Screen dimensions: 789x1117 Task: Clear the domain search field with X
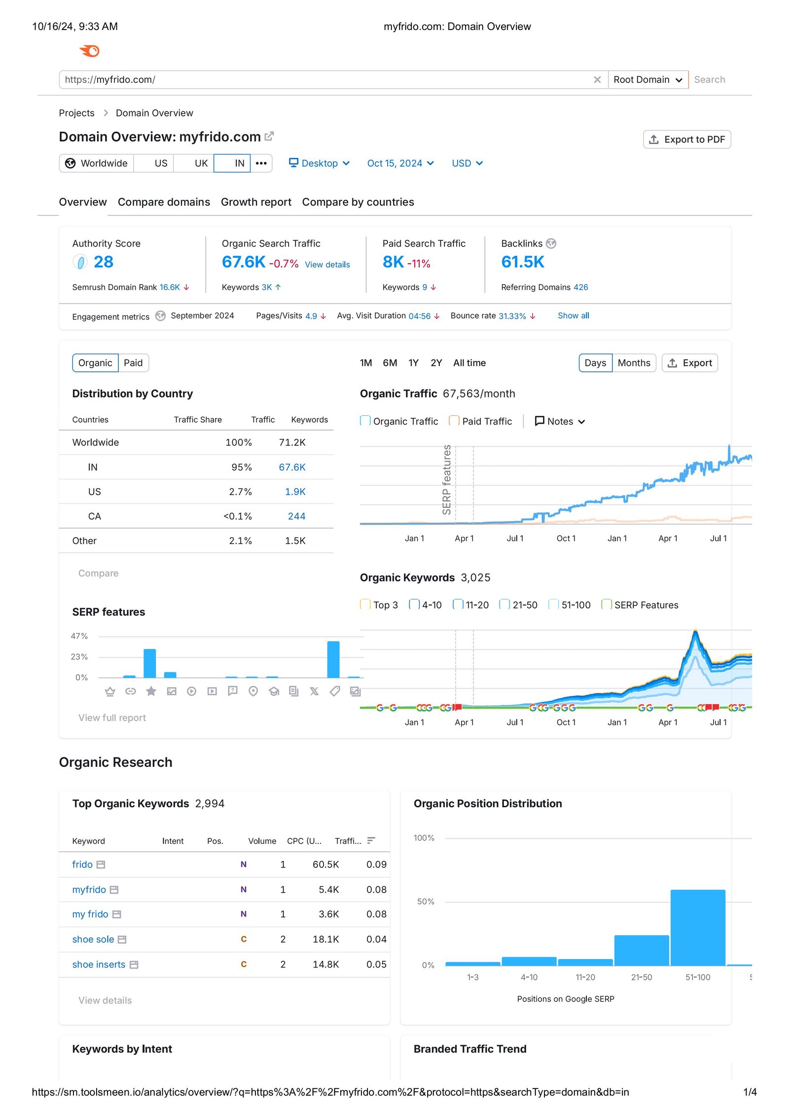[597, 80]
